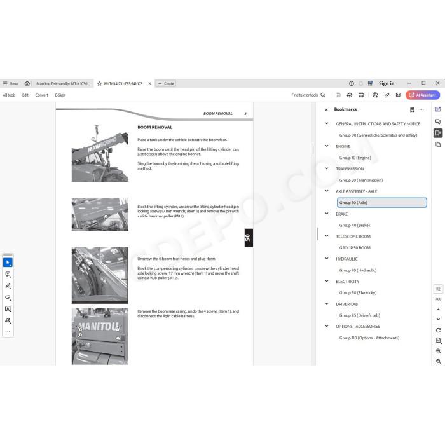Image resolution: width=445 pixels, height=445 pixels.
Task: Collapse the OPTIONS - ACCESSORIES bookmark
Action: pyautogui.click(x=327, y=326)
